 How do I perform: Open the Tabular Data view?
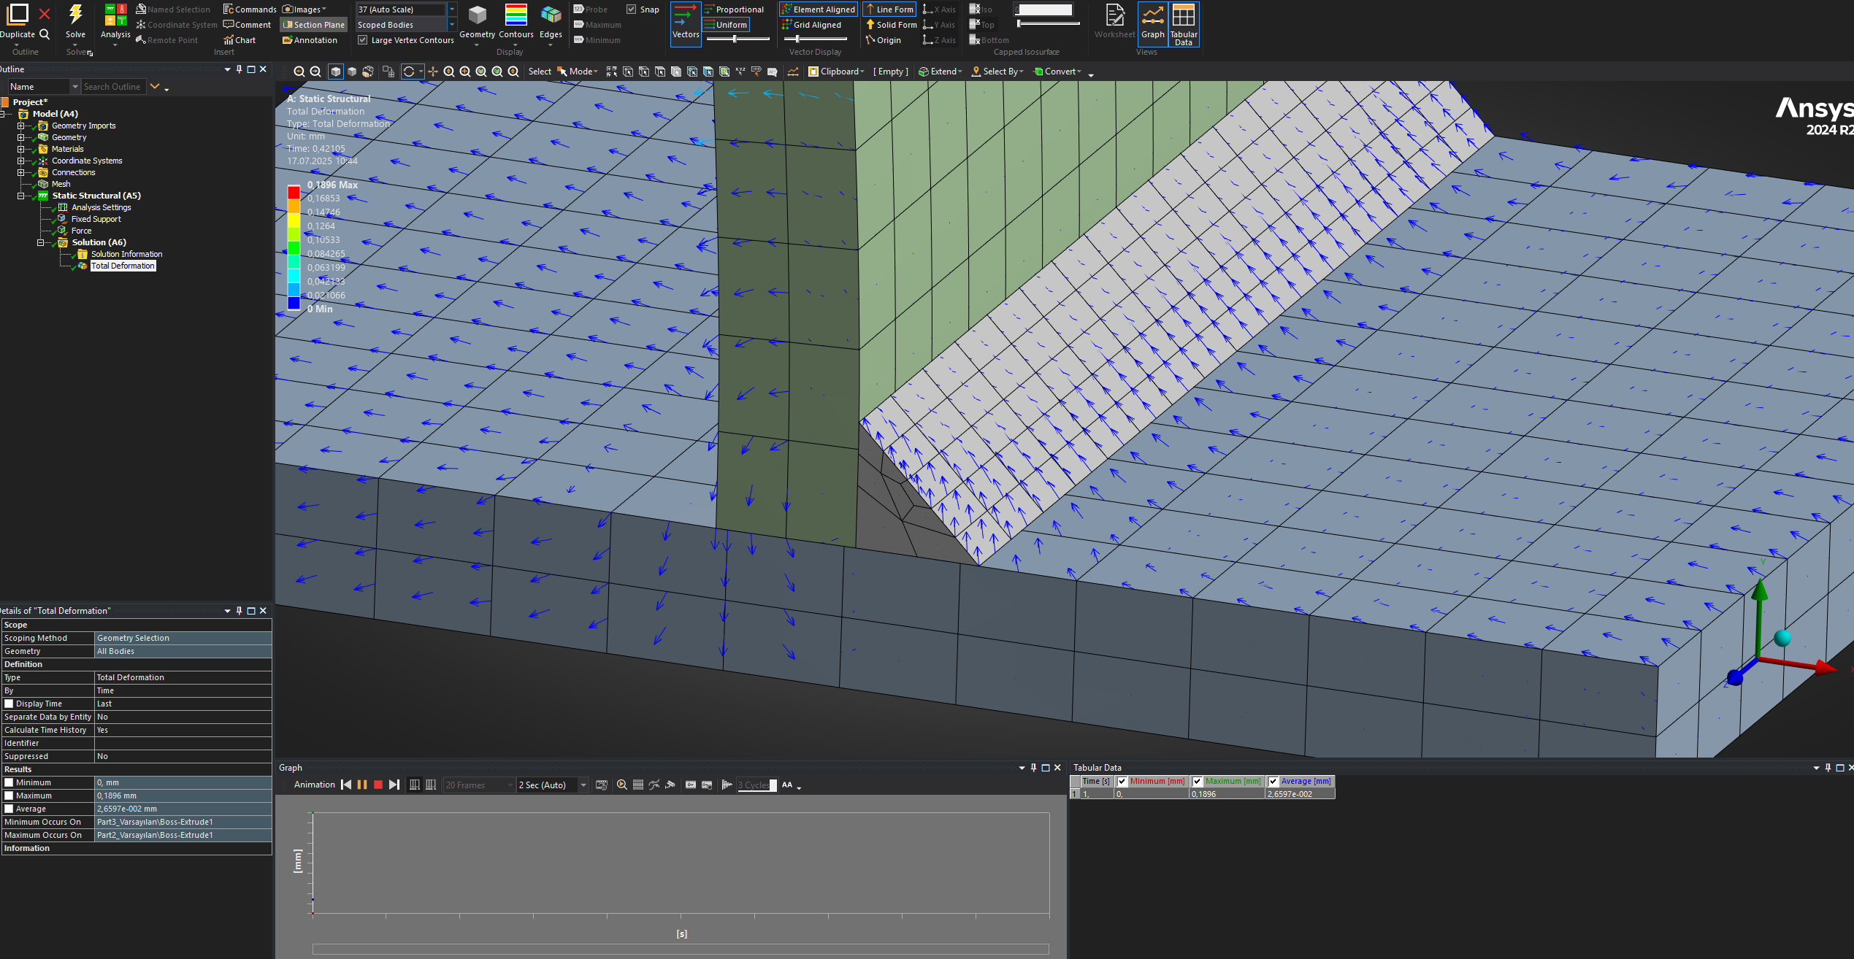coord(1183,23)
